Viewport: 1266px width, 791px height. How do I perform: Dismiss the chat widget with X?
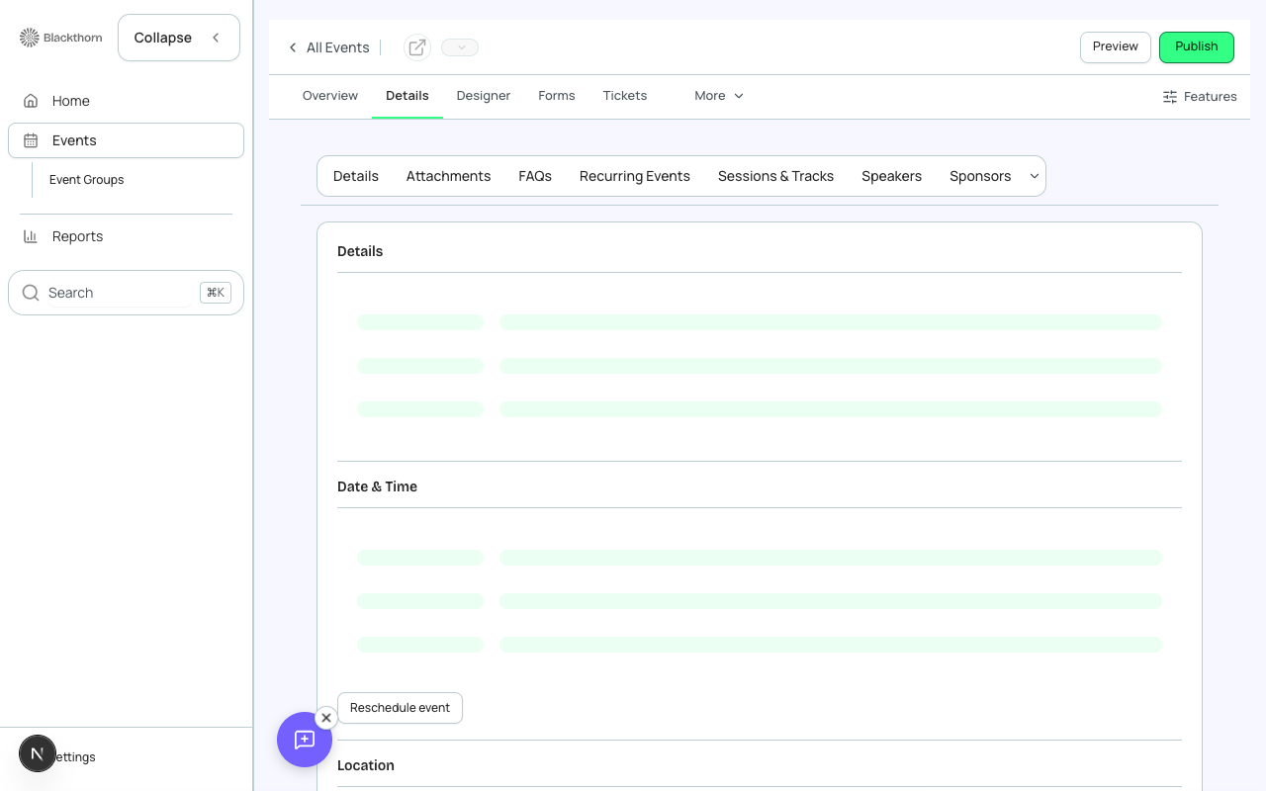pos(326,718)
